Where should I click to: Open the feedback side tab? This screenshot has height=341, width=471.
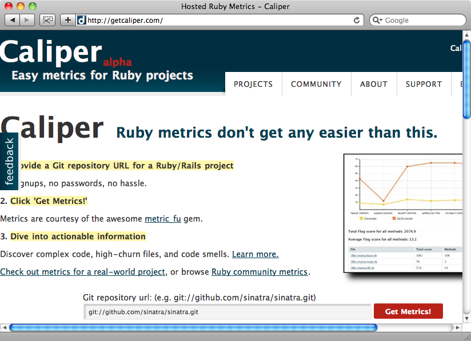9,161
